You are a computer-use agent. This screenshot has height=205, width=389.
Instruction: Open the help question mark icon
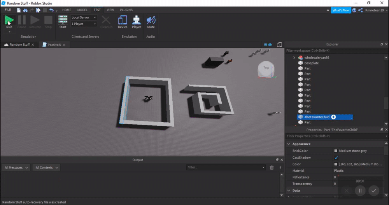354,10
